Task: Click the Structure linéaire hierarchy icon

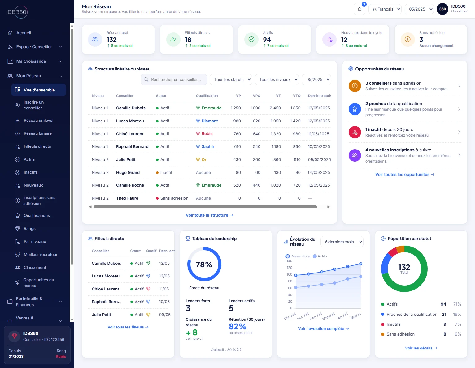Action: click(90, 69)
